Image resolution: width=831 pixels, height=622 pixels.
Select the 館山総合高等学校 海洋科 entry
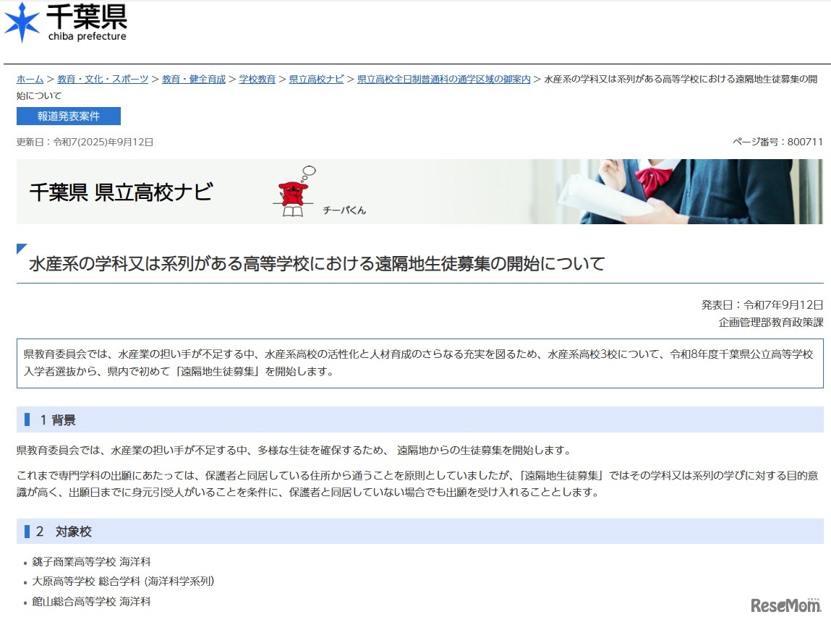92,600
